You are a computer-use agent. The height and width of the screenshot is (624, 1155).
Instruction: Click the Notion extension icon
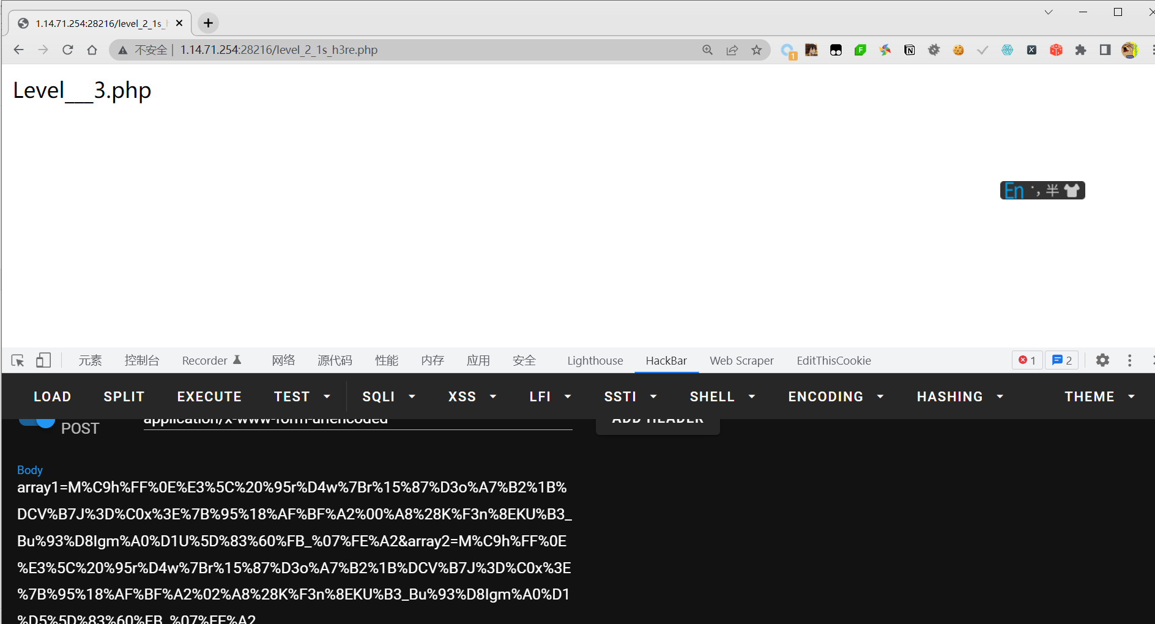click(909, 50)
